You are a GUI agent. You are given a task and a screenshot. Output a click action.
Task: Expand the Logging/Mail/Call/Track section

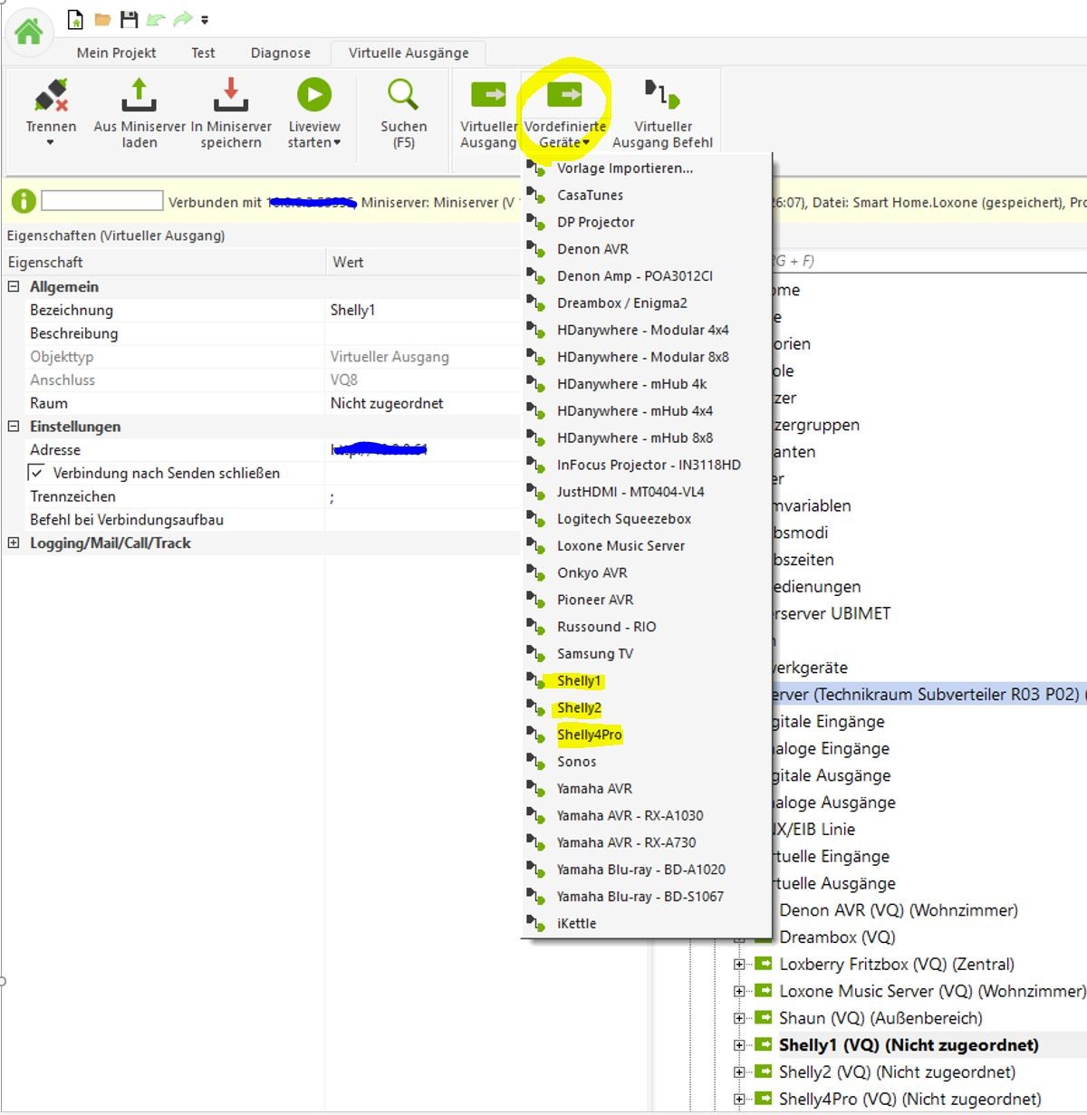point(14,543)
